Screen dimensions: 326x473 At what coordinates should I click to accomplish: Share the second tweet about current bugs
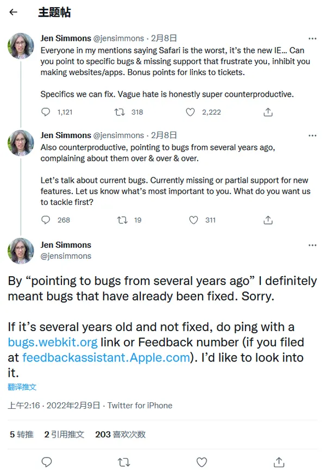(x=268, y=220)
